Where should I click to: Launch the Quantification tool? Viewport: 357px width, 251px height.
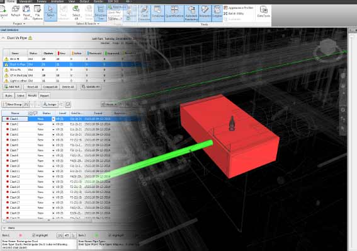(174, 13)
